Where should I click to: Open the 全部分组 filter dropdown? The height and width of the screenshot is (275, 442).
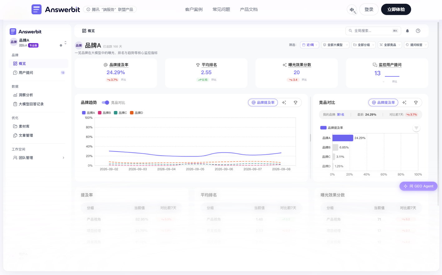coord(364,45)
